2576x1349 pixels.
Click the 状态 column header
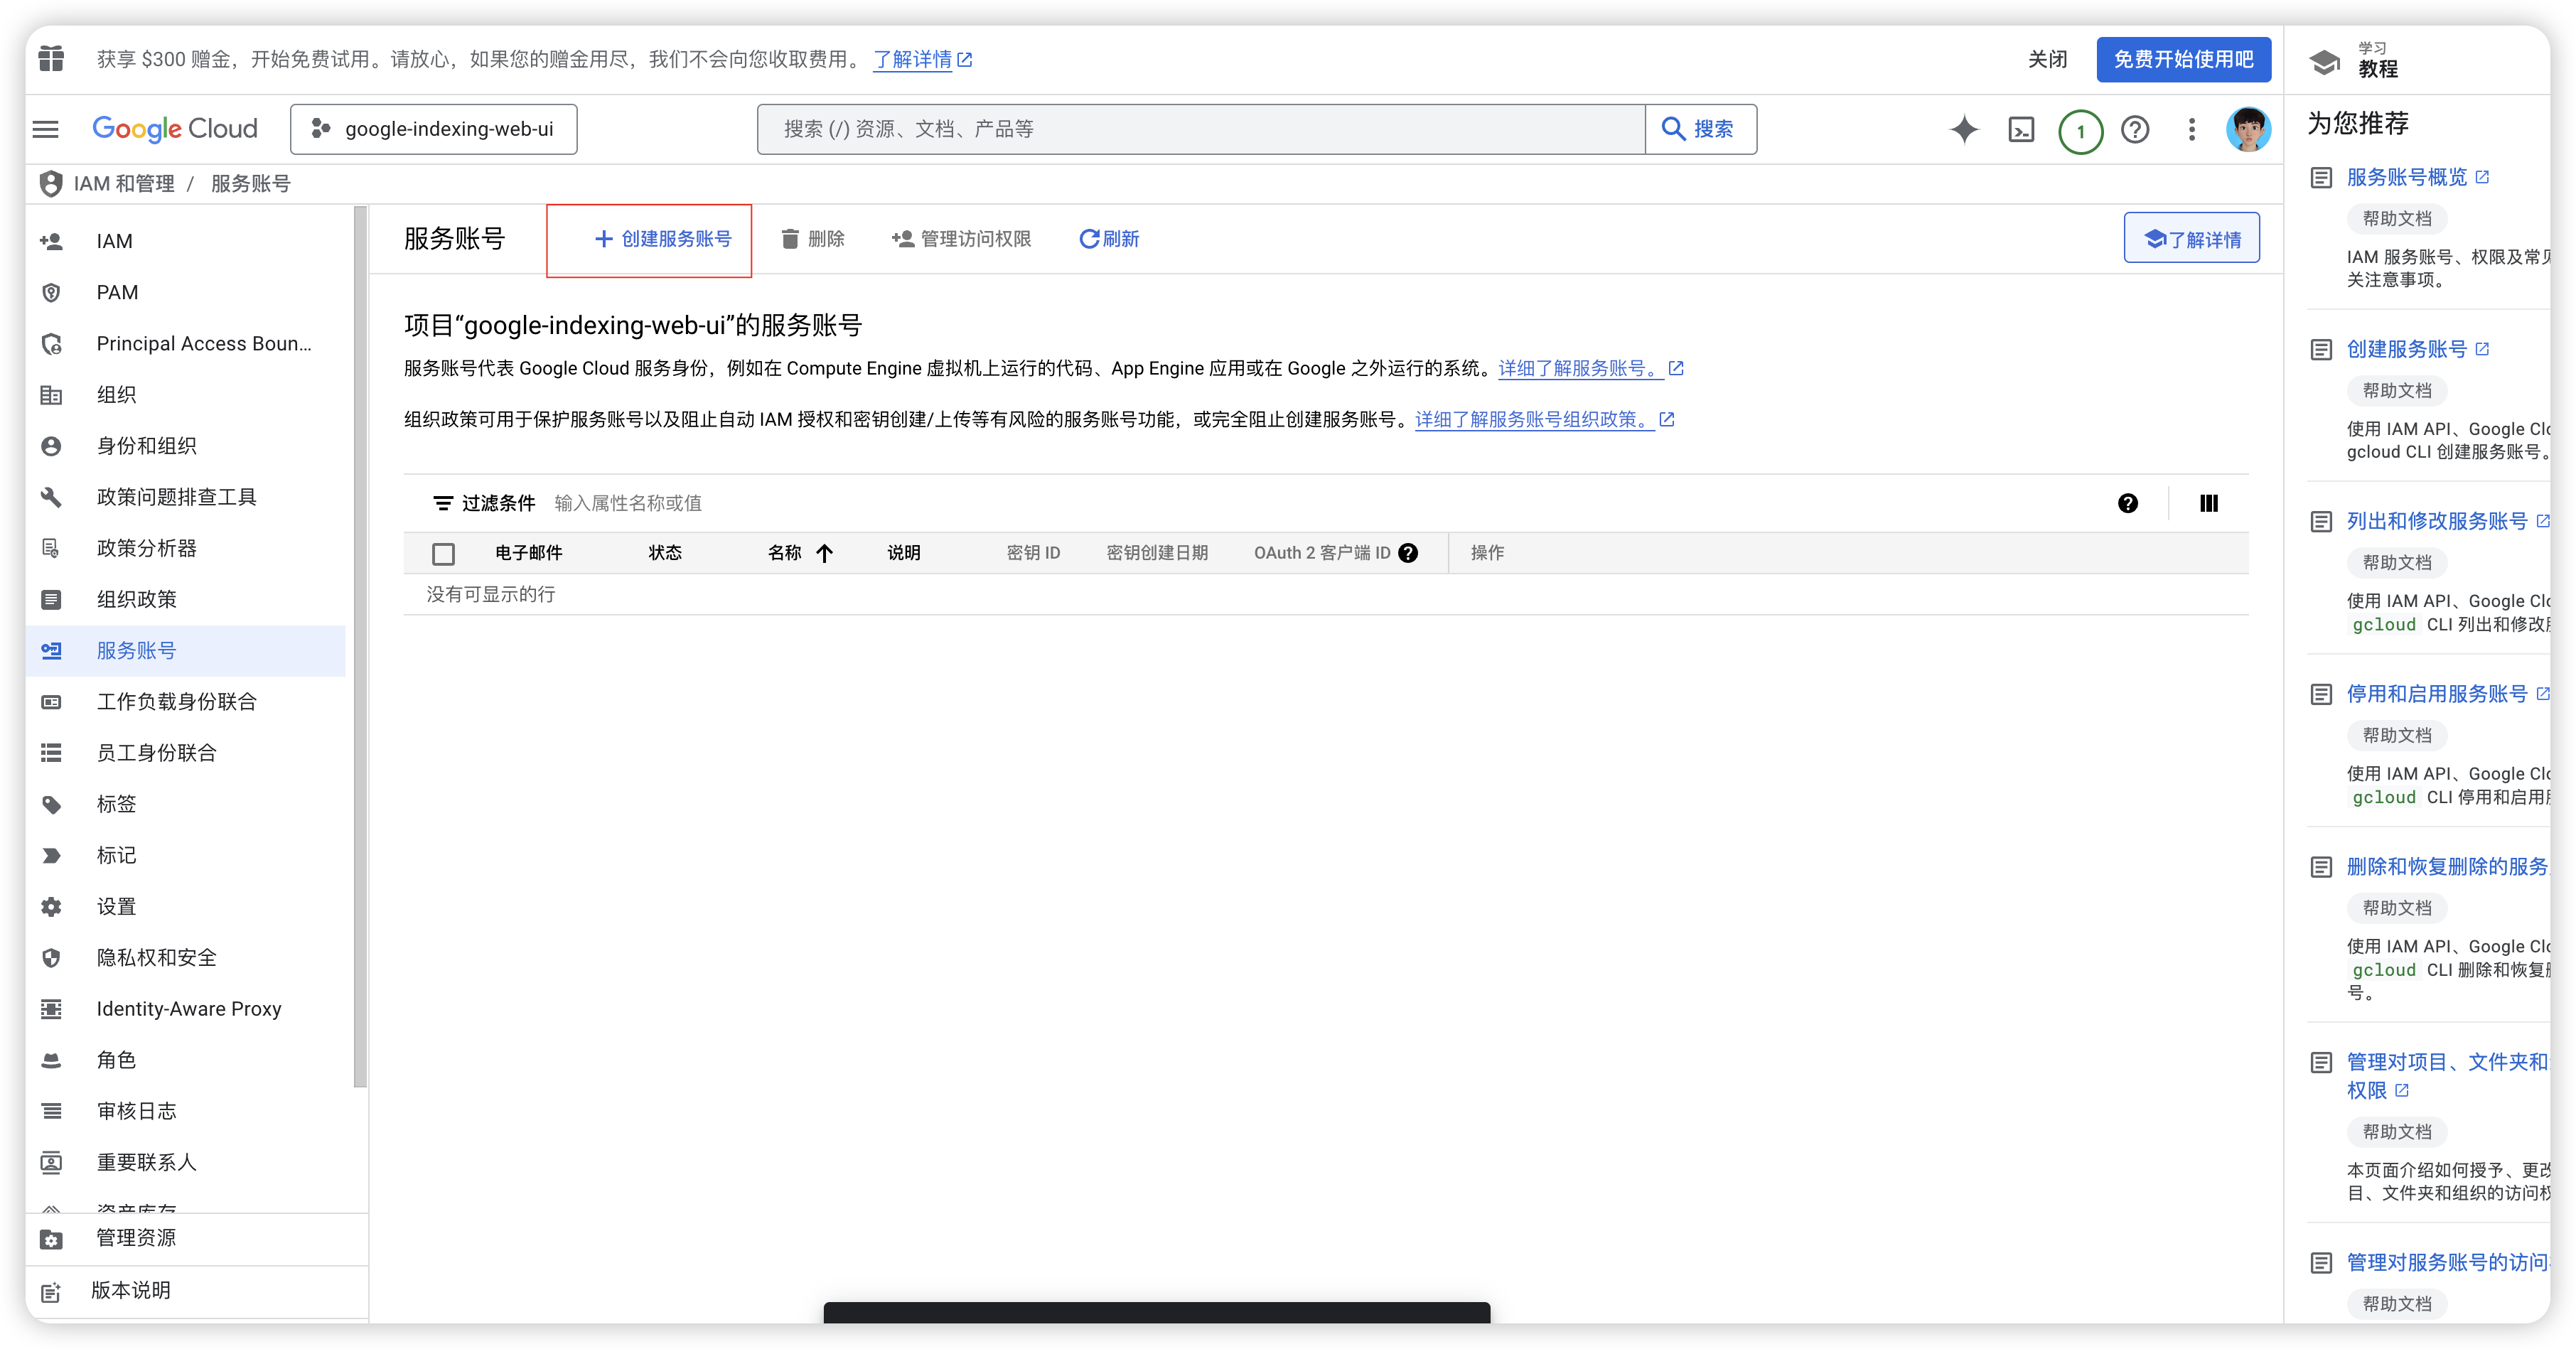[x=664, y=553]
